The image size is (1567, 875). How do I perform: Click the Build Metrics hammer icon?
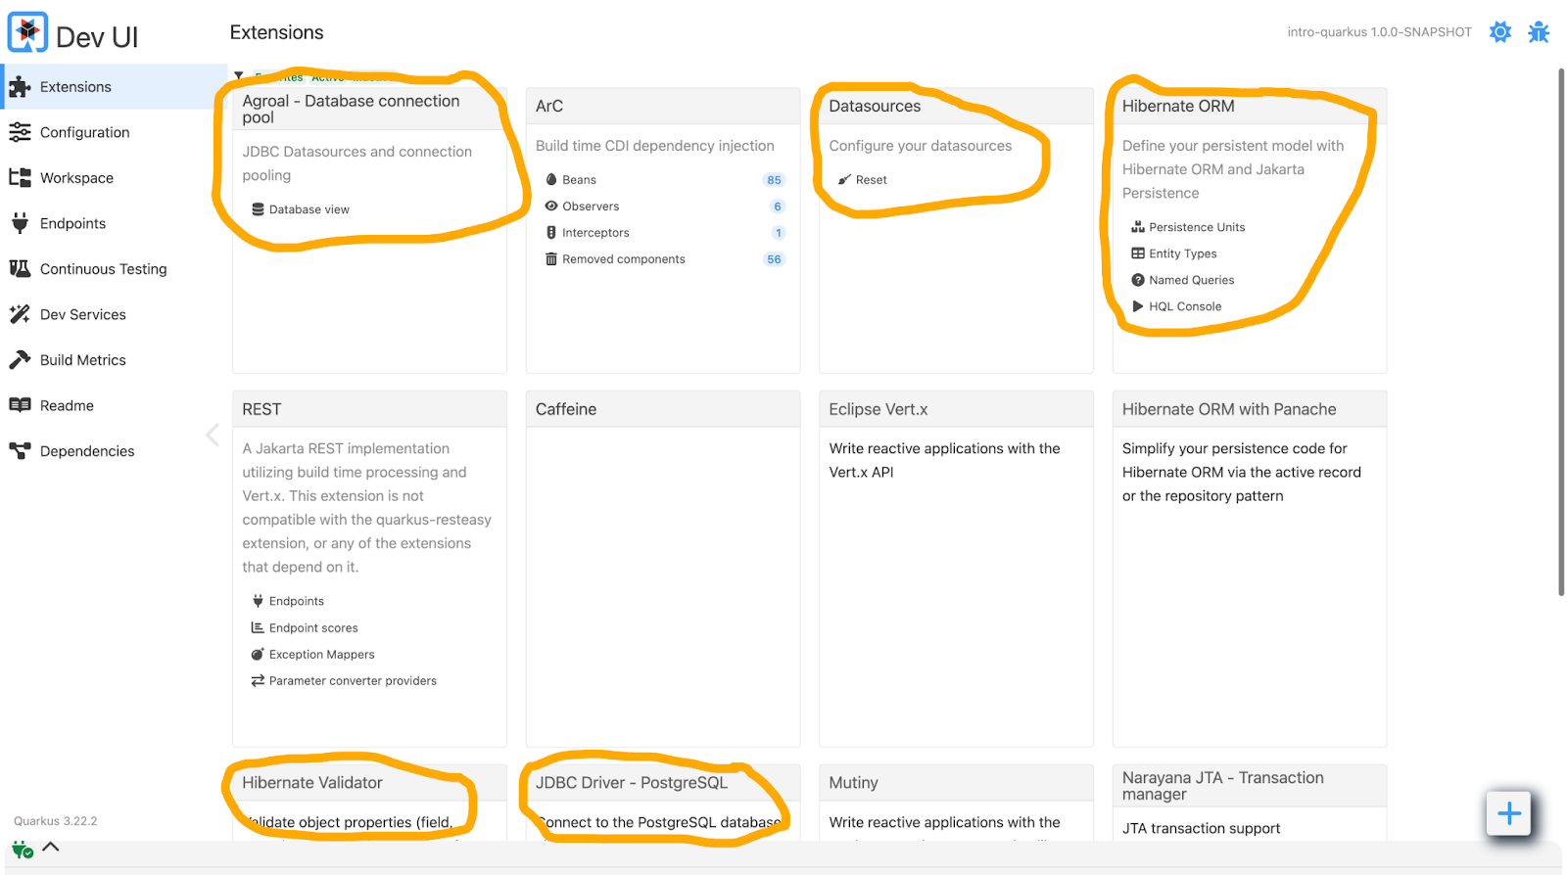pyautogui.click(x=20, y=360)
